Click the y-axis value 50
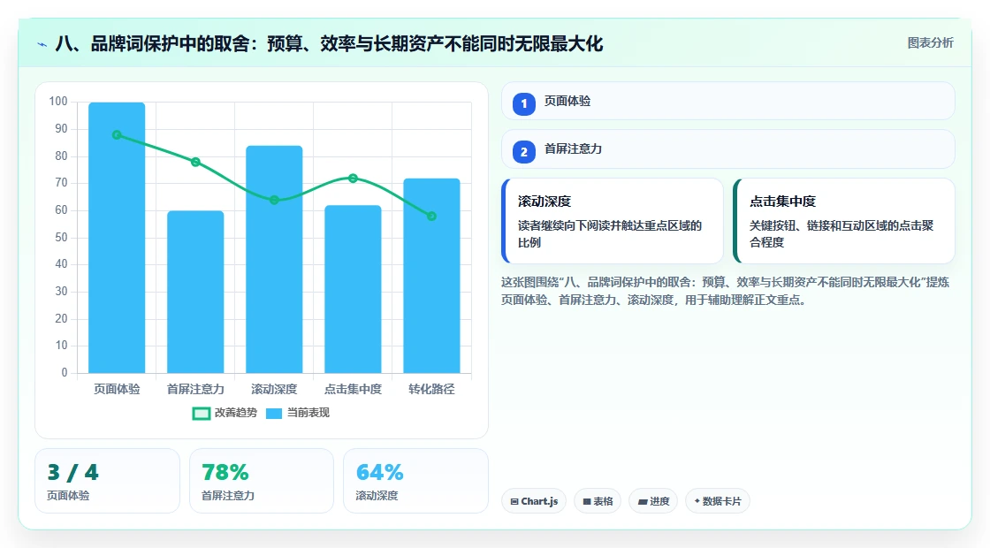The width and height of the screenshot is (990, 548). click(61, 238)
